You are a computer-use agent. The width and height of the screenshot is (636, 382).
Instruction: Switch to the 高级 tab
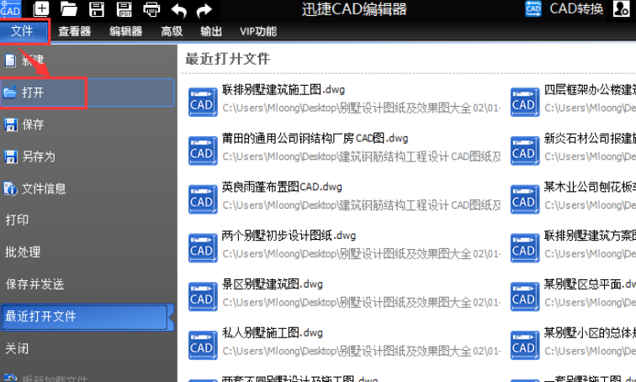pyautogui.click(x=172, y=31)
